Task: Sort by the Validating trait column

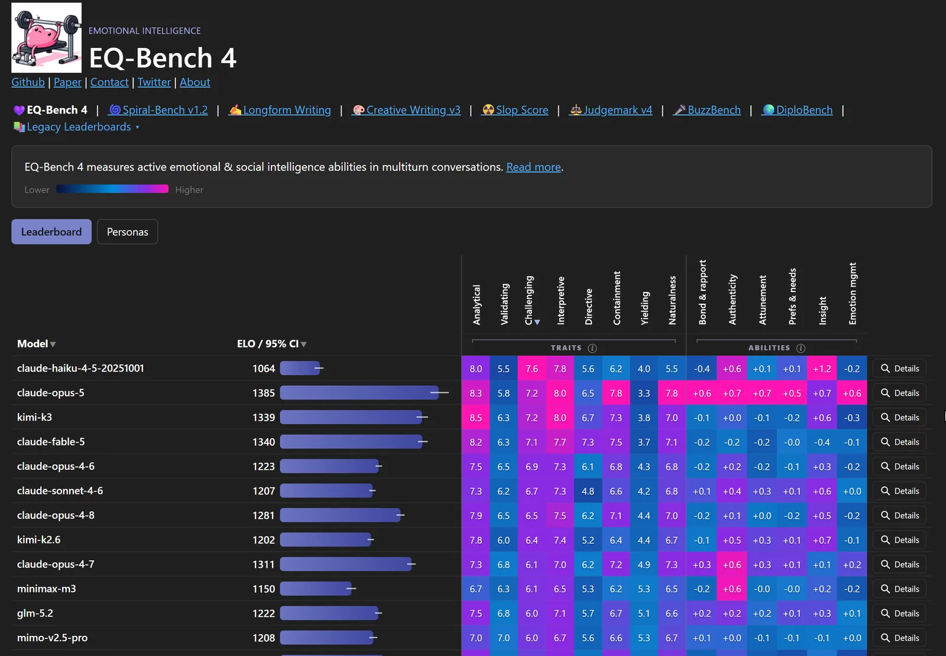Action: (504, 304)
